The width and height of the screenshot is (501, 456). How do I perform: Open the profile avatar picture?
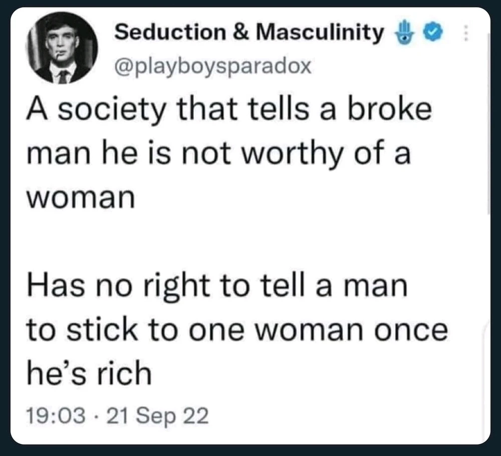pyautogui.click(x=62, y=48)
